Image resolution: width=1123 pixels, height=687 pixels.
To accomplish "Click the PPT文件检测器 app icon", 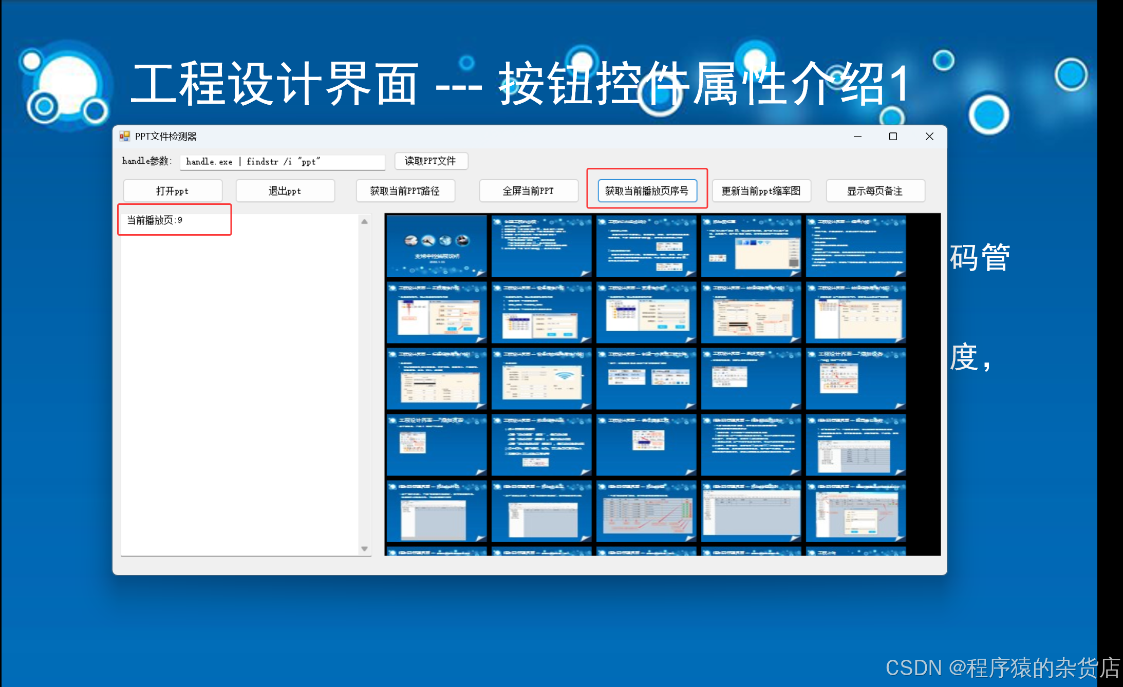I will pos(124,136).
